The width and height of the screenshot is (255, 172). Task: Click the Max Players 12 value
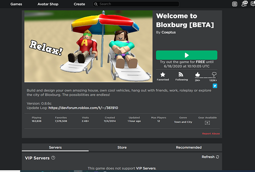159,121
